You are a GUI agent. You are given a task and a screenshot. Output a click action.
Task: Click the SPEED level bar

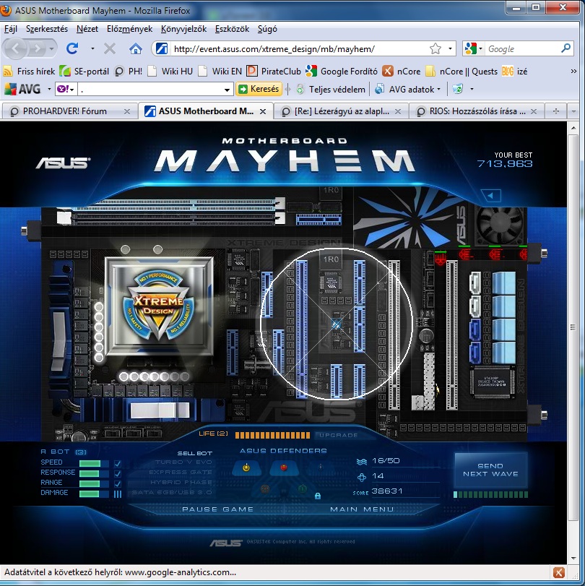click(x=93, y=463)
